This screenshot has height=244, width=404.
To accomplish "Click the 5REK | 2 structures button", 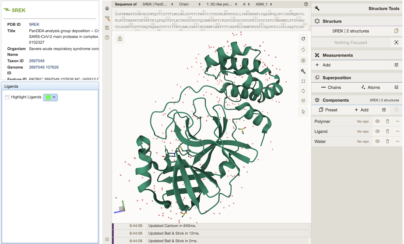I will (351, 31).
